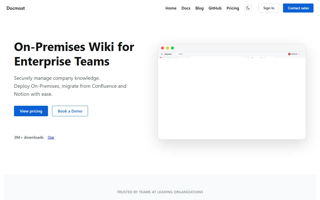
Task: Navigate to Pricing in the top menu
Action: coord(233,8)
